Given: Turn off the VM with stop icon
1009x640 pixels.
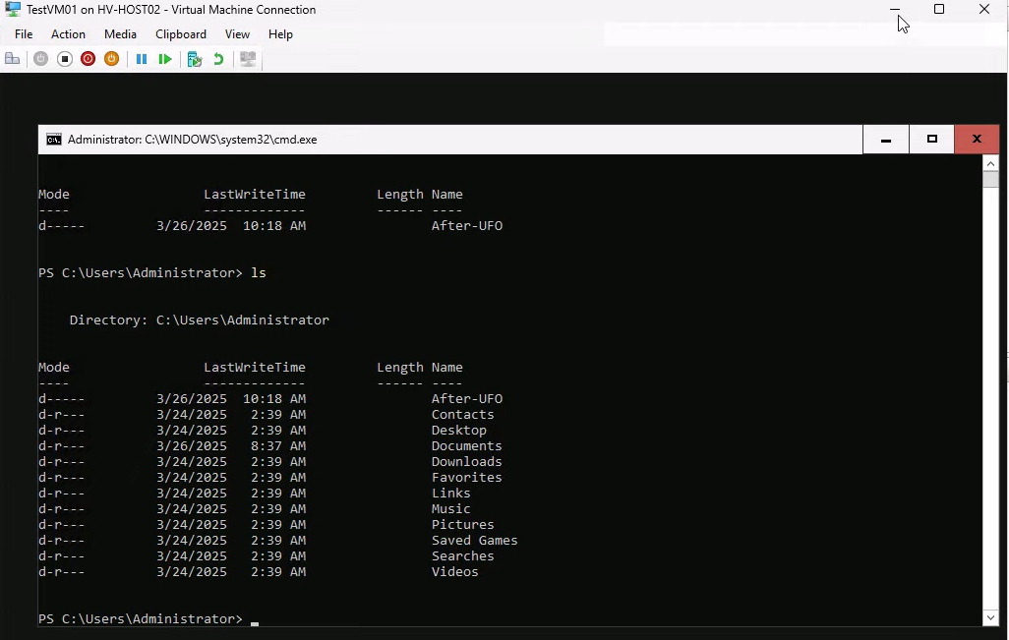Looking at the screenshot, I should click(64, 59).
